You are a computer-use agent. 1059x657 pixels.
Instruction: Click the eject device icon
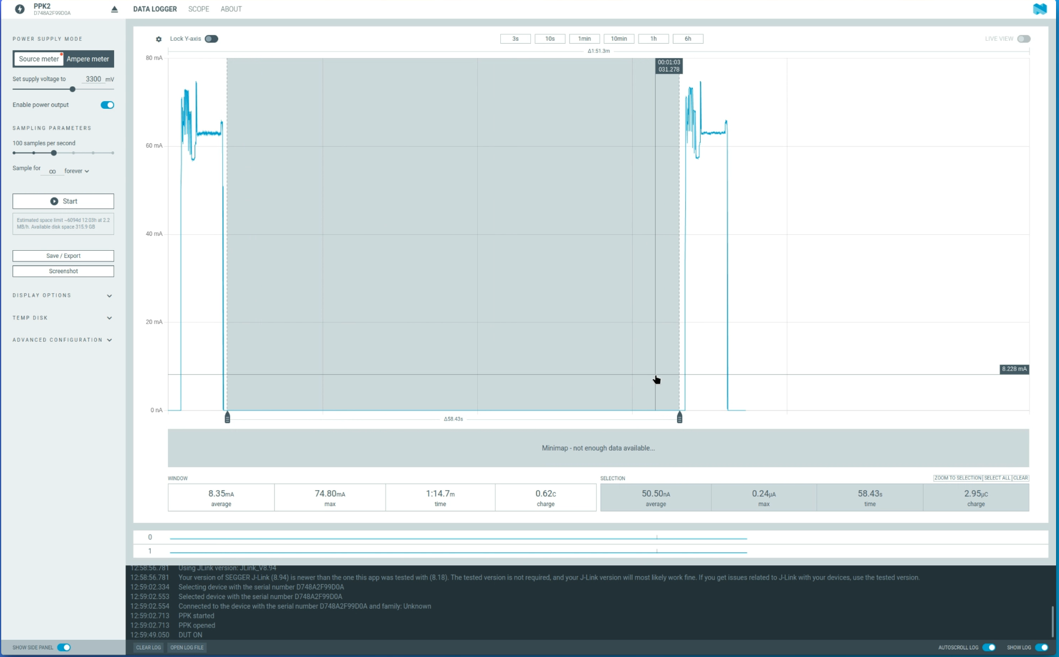coord(114,9)
